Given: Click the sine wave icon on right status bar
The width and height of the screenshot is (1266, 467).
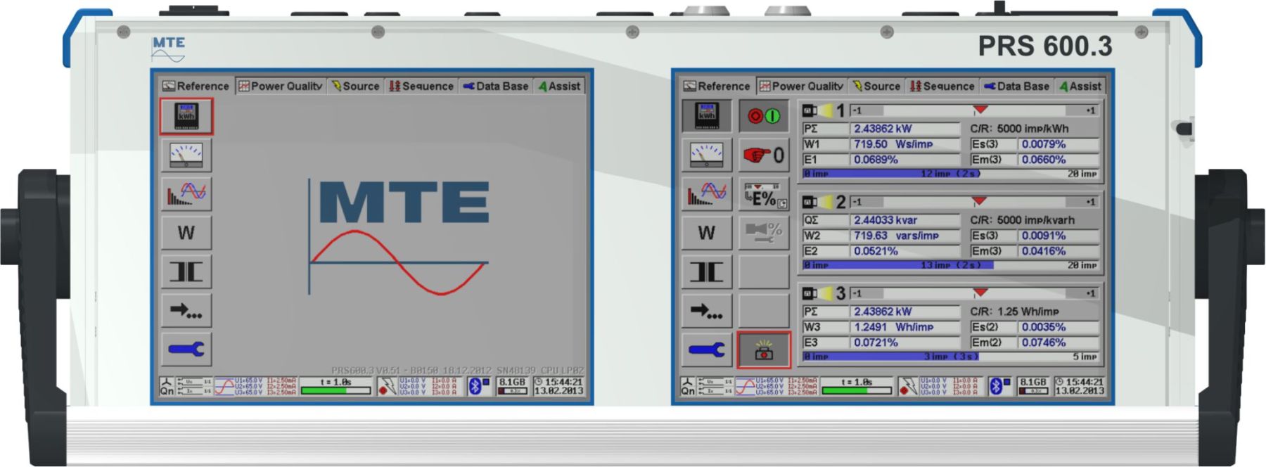Looking at the screenshot, I should tap(745, 386).
